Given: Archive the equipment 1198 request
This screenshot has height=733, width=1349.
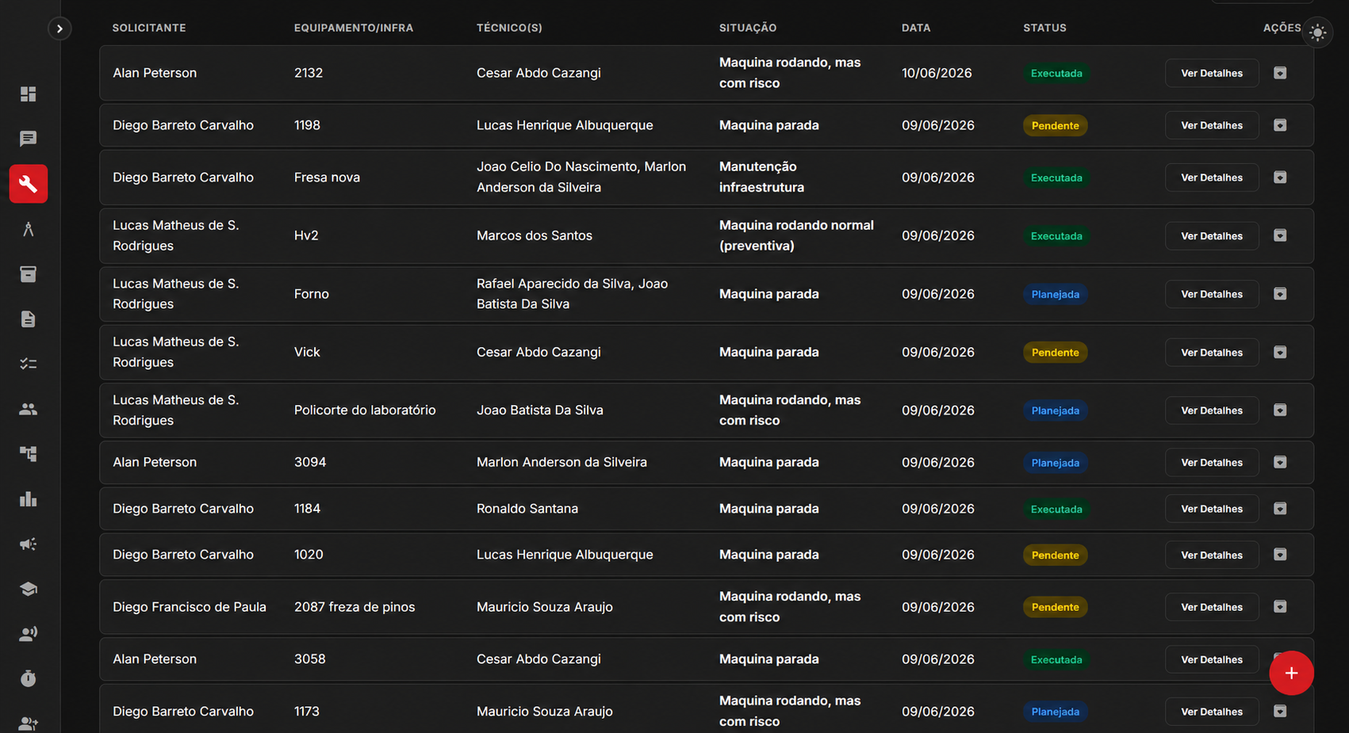Looking at the screenshot, I should click(1280, 125).
